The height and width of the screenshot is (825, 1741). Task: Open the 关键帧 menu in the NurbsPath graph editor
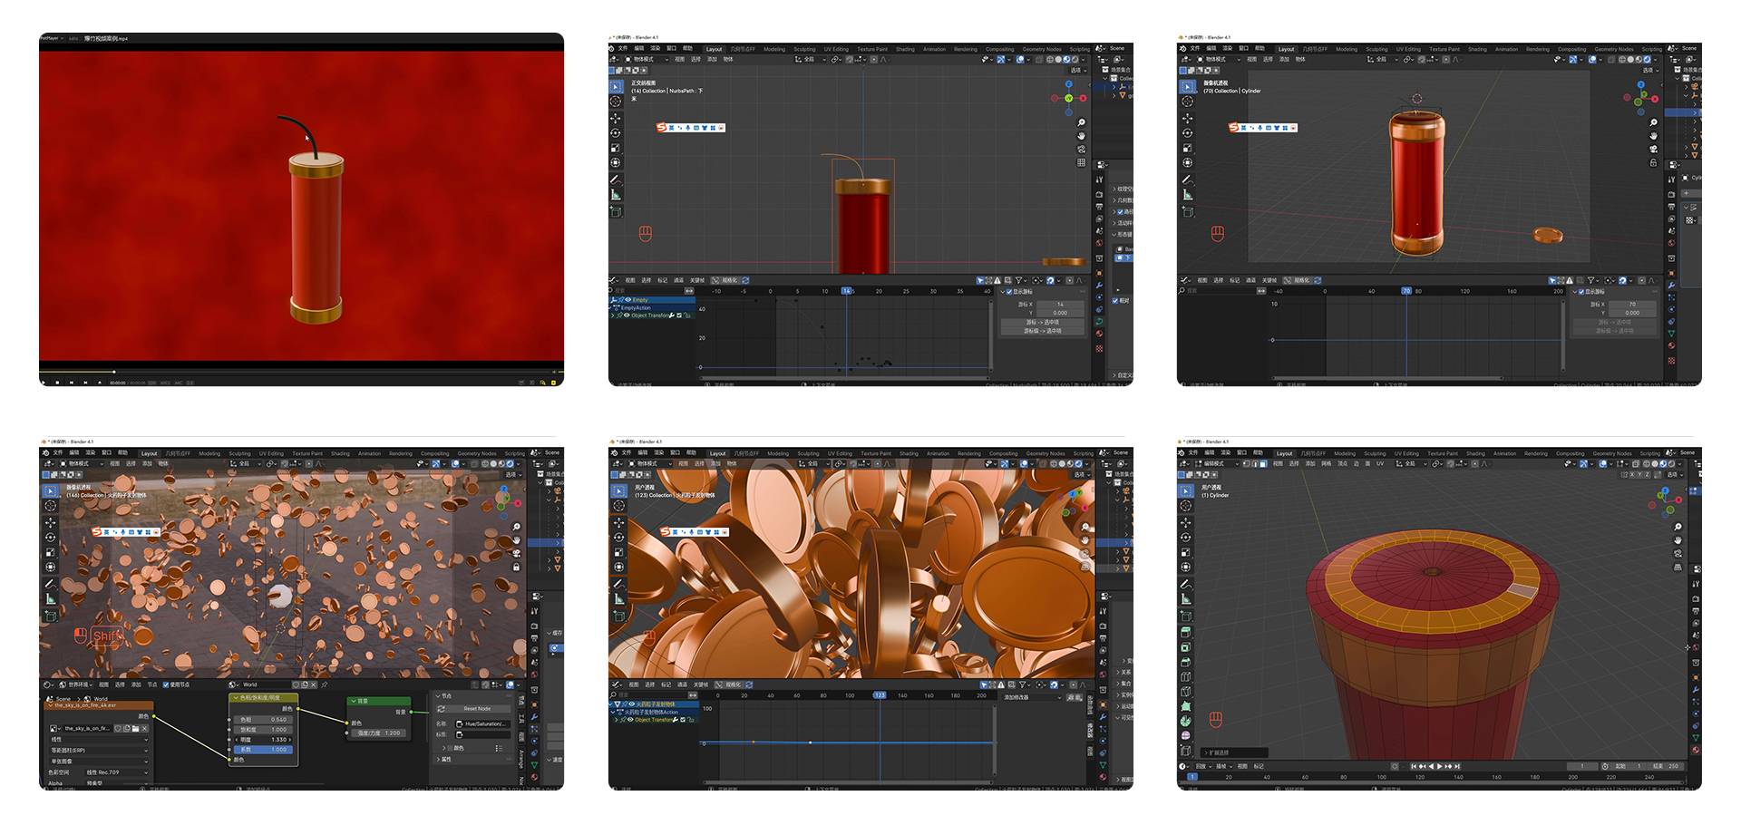point(696,280)
